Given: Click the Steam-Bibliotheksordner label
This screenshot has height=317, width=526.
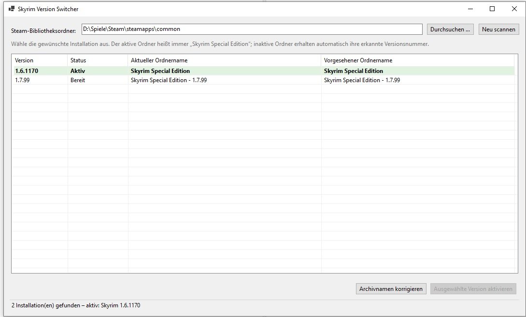Looking at the screenshot, I should pyautogui.click(x=43, y=31).
